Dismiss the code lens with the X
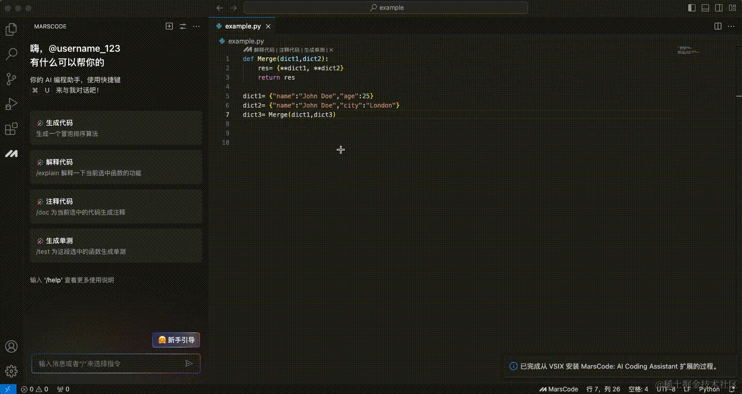Image resolution: width=742 pixels, height=394 pixels. 331,50
